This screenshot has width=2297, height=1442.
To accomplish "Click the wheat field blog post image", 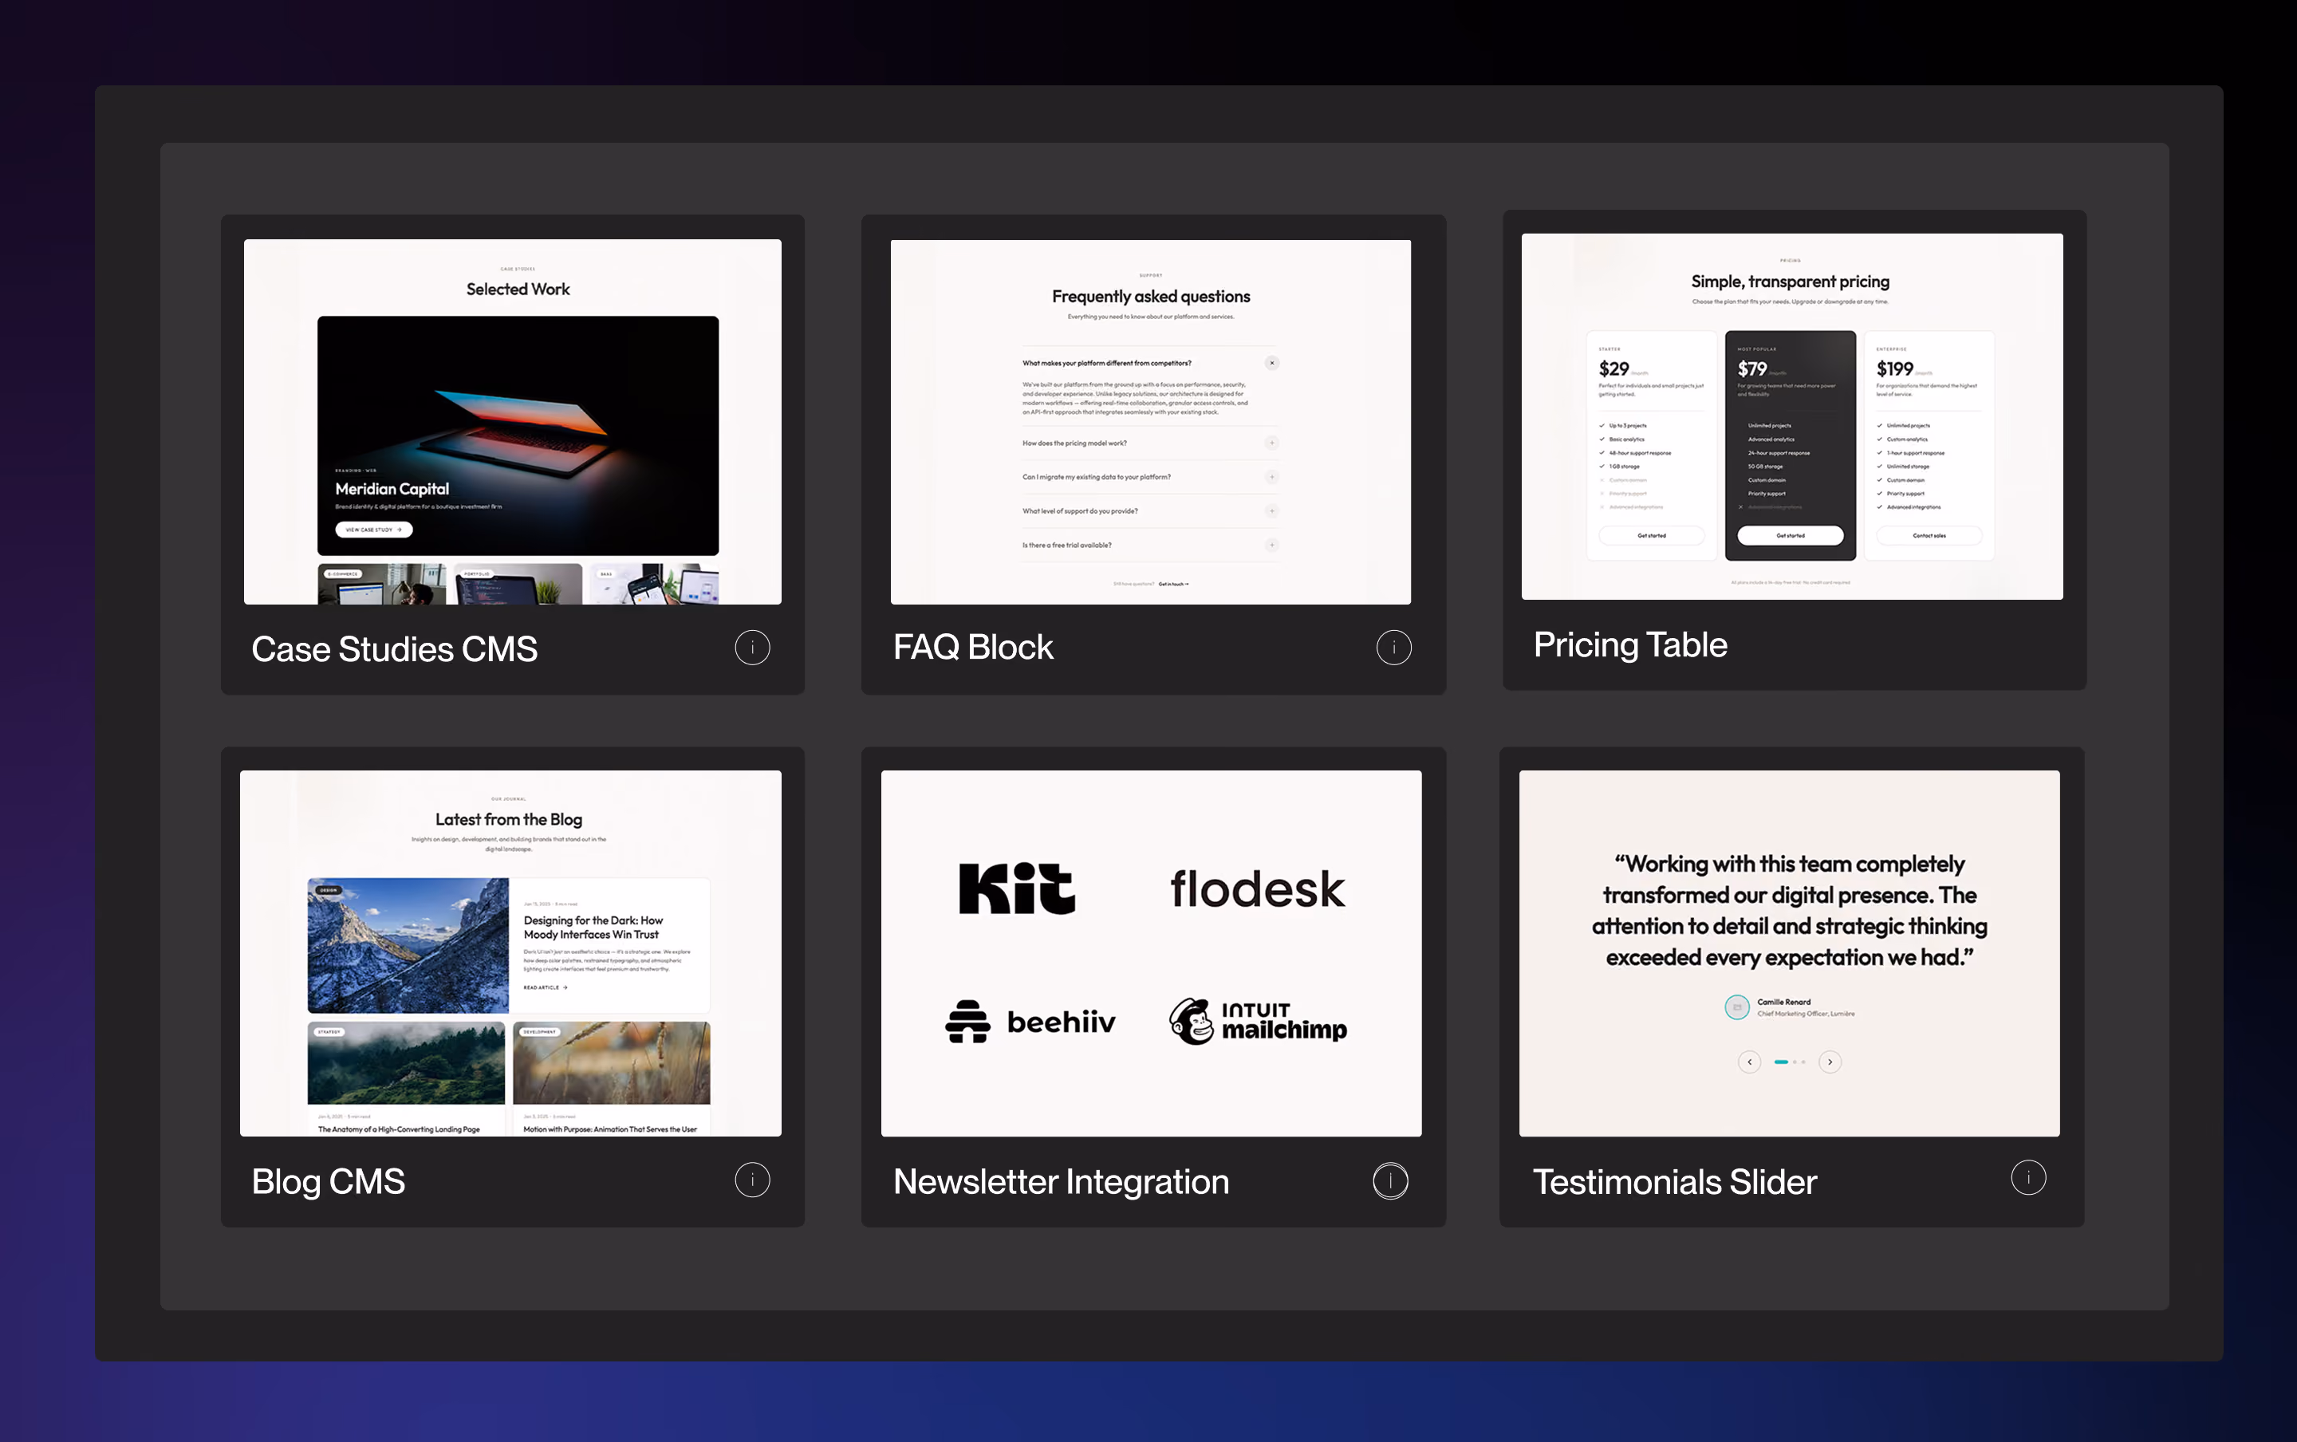I will pos(611,1062).
